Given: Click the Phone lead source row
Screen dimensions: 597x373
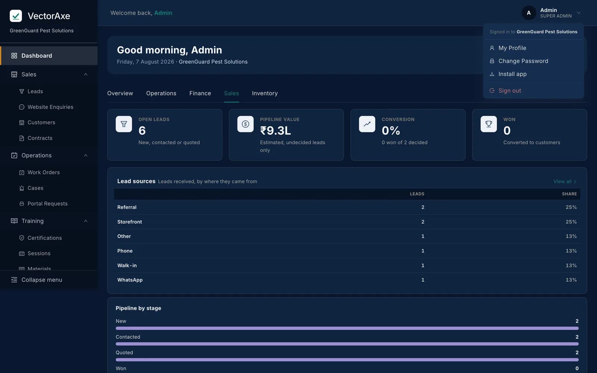Looking at the screenshot, I should [x=347, y=251].
